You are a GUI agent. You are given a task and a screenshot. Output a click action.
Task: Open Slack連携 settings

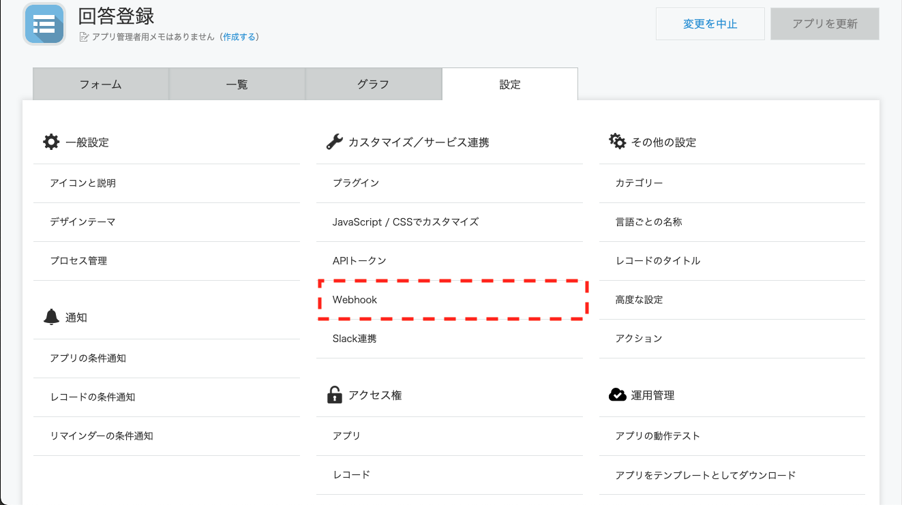tap(355, 339)
